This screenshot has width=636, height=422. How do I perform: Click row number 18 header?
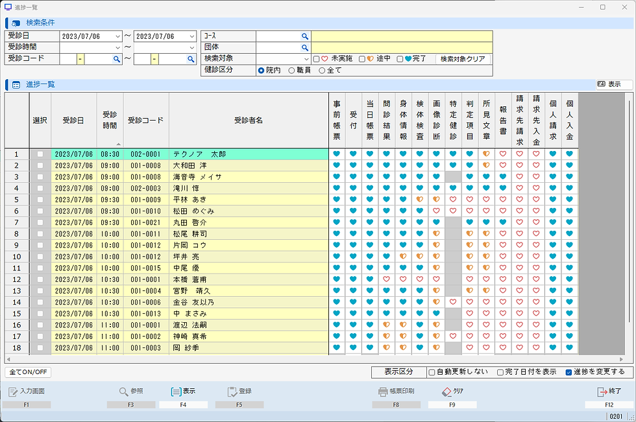pyautogui.click(x=17, y=347)
